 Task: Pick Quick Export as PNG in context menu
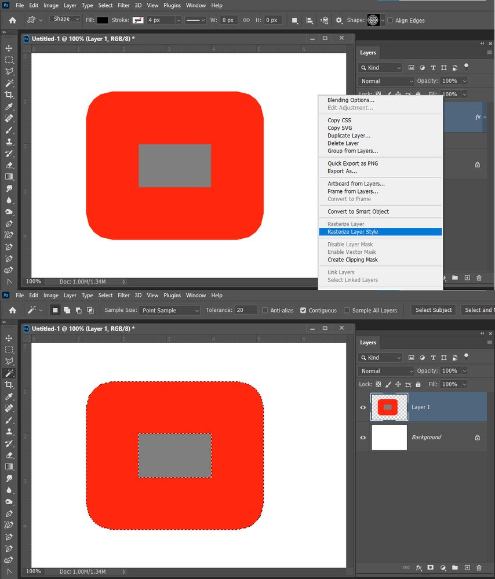click(352, 163)
